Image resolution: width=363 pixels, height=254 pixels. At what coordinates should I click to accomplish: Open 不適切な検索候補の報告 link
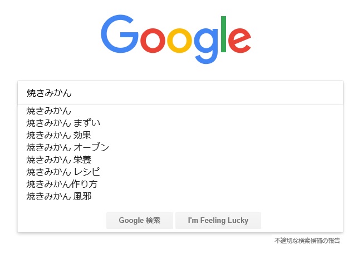(307, 241)
